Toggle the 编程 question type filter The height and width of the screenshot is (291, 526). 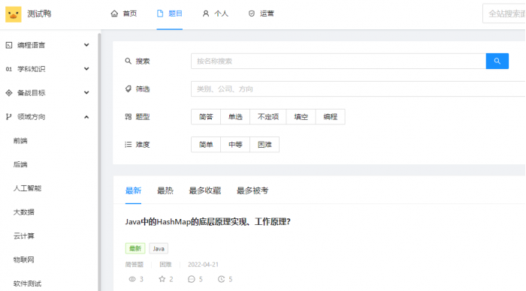[331, 116]
